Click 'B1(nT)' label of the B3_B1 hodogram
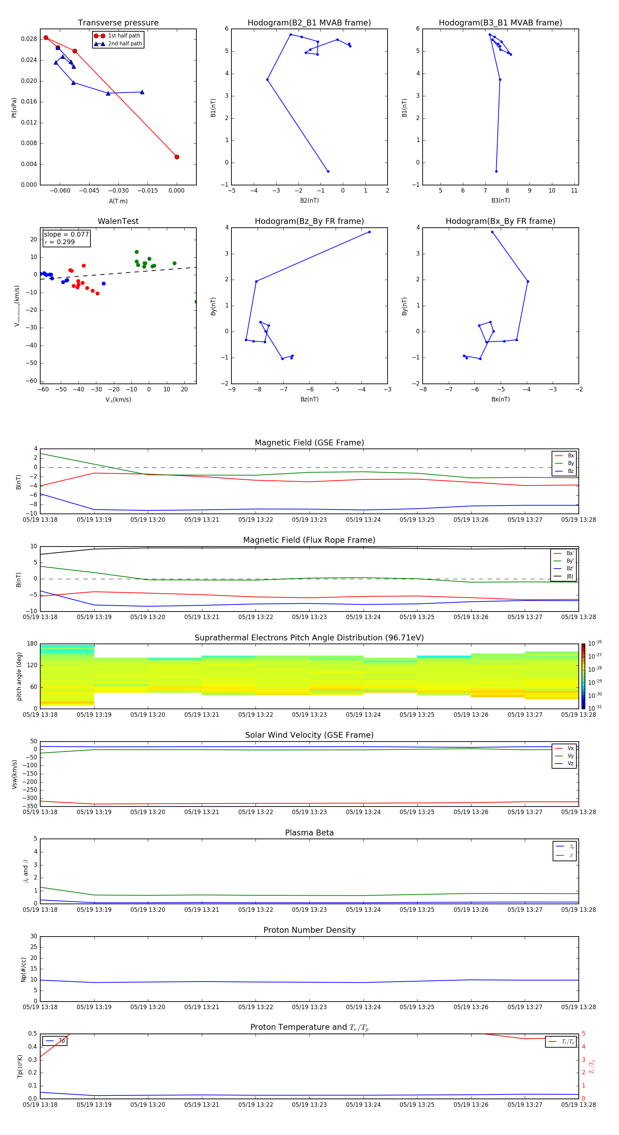This screenshot has height=1135, width=619. click(x=404, y=108)
